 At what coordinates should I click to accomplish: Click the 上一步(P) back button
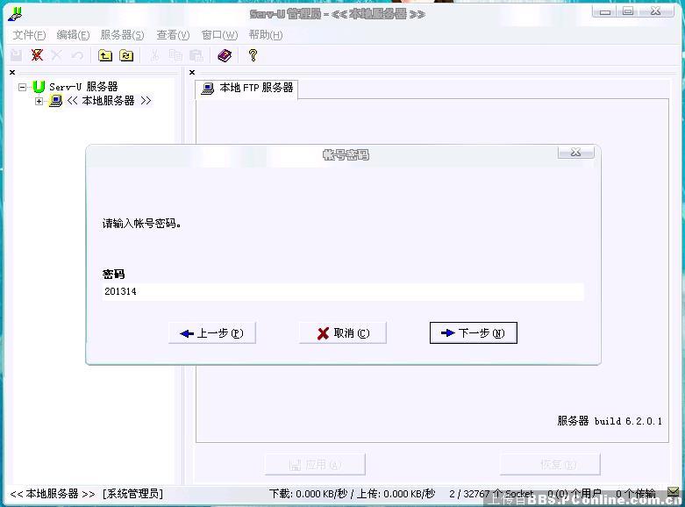tap(211, 333)
